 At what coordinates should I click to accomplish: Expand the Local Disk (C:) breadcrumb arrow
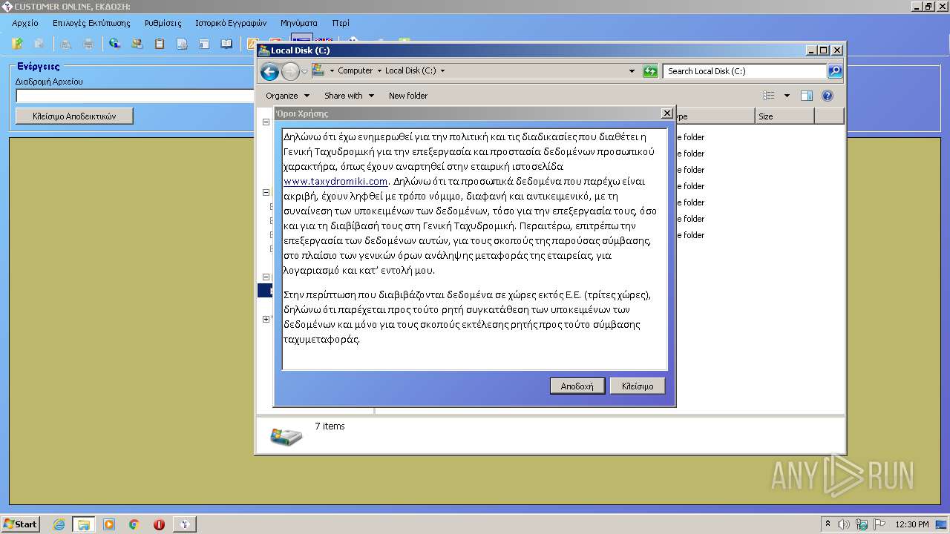443,71
